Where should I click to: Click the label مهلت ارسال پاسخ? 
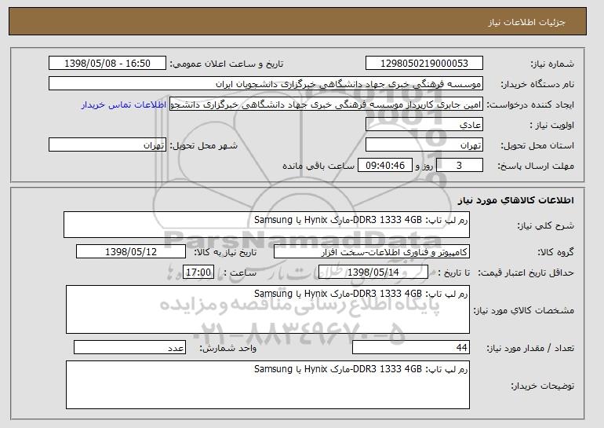click(x=536, y=166)
